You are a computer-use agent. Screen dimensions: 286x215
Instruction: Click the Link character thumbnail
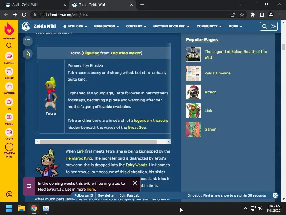tap(193, 111)
